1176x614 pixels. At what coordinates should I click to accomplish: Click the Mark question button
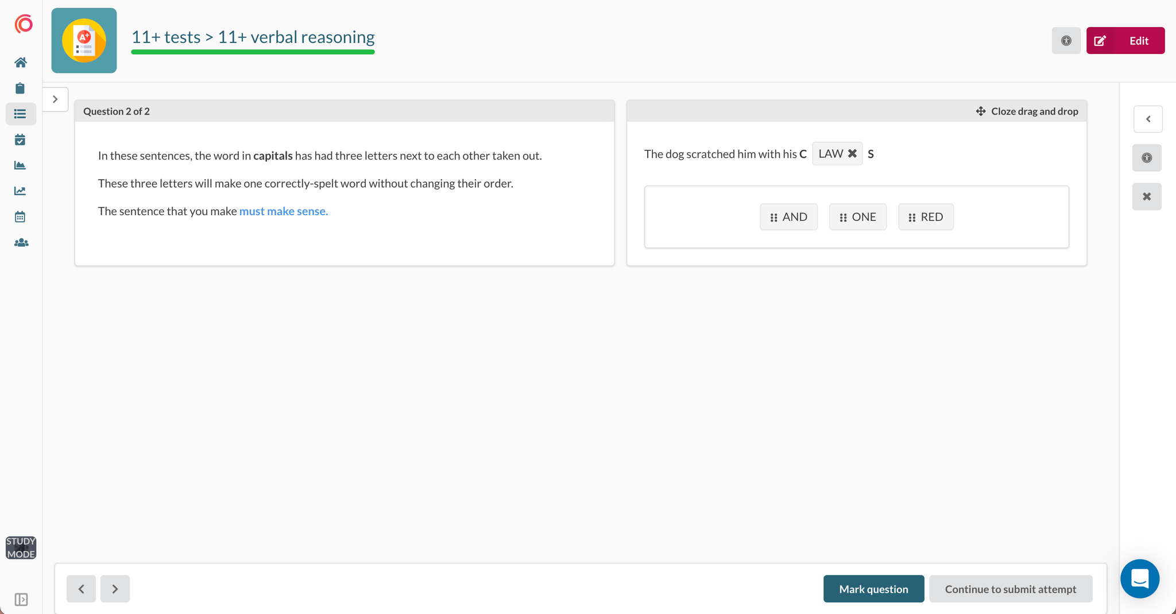point(873,589)
